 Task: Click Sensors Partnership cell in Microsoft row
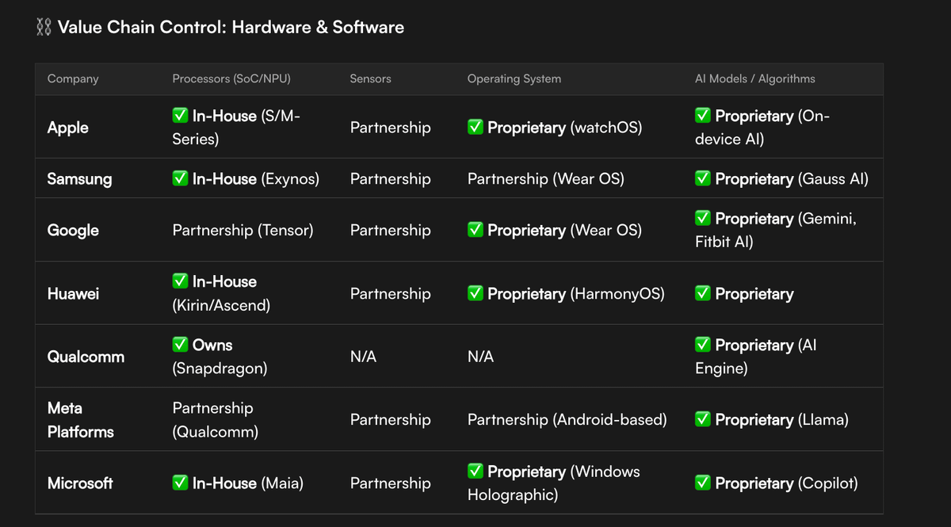[391, 483]
